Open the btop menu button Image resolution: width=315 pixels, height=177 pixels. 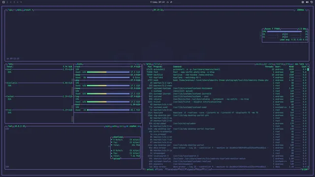pyautogui.click(x=19, y=10)
